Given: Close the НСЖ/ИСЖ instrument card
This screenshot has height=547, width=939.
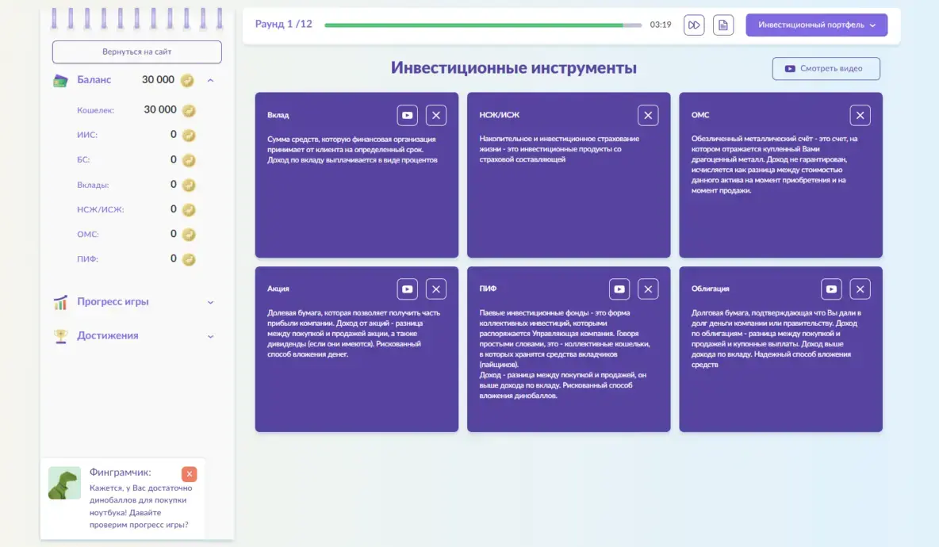Looking at the screenshot, I should pos(648,116).
